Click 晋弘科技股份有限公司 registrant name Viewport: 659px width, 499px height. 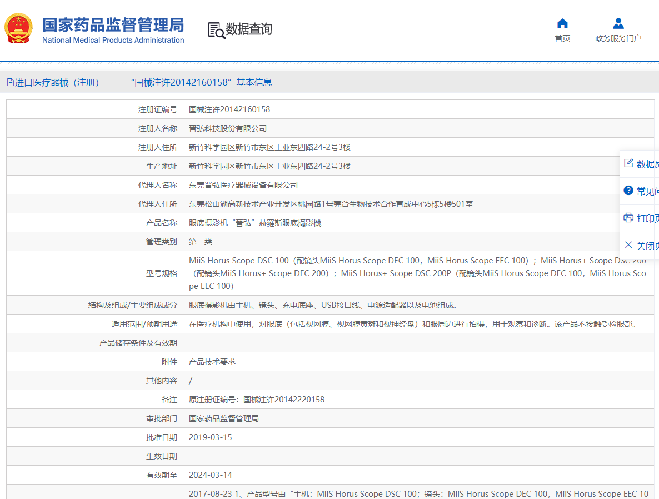(x=228, y=128)
